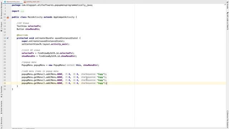The width and height of the screenshot is (229, 129).
Task: Click the //UI Views comment
Action: pyautogui.click(x=23, y=23)
